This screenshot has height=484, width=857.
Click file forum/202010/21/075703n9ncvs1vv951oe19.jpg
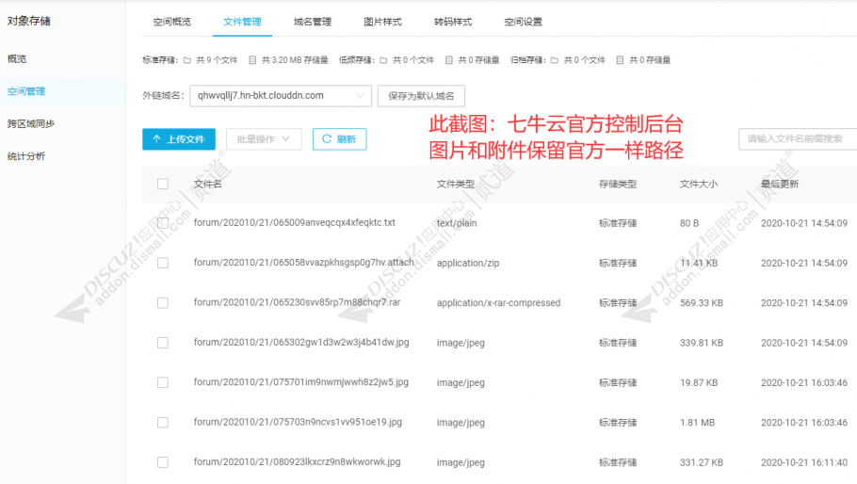click(298, 422)
